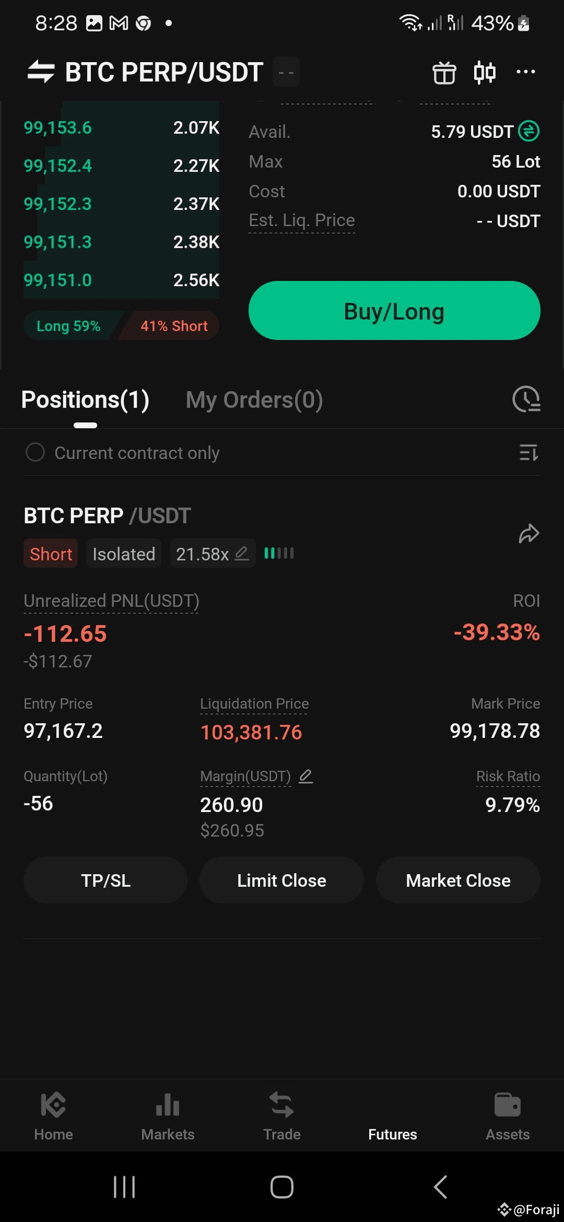
Task: Tap the swap contract arrows icon
Action: [41, 72]
